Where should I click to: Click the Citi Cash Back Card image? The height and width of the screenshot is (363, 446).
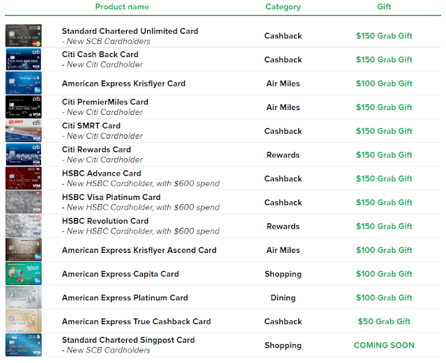pos(23,59)
